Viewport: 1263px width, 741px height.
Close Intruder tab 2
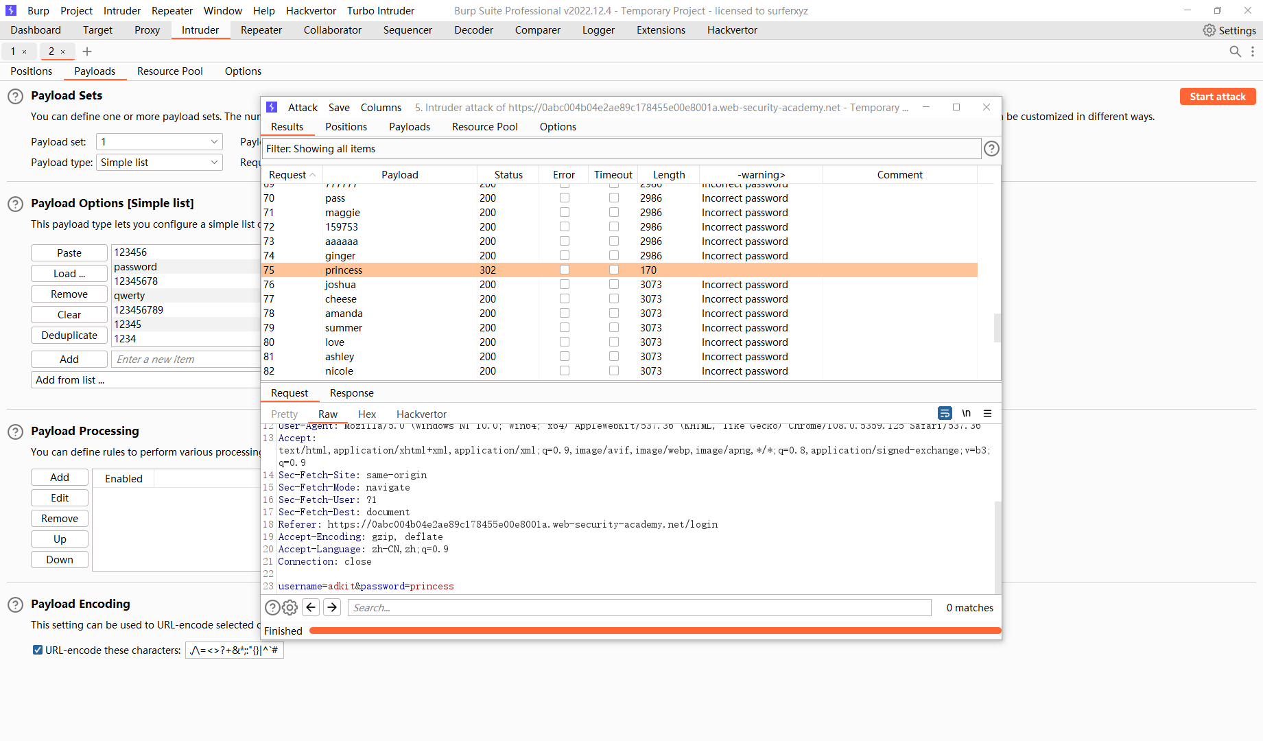click(x=62, y=51)
